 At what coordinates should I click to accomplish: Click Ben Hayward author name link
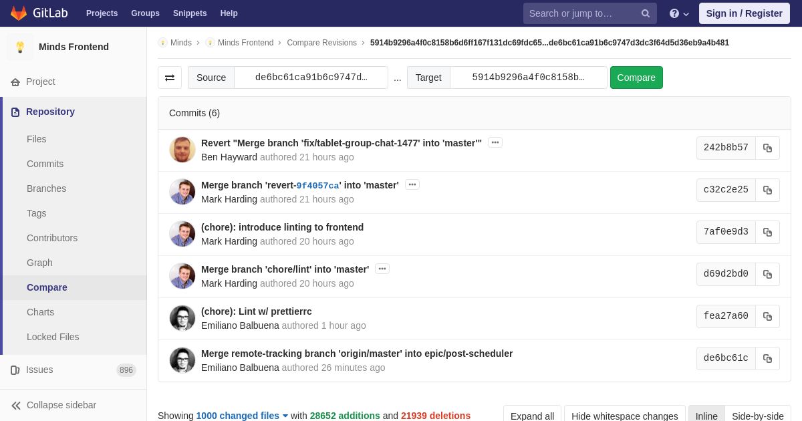click(x=229, y=157)
